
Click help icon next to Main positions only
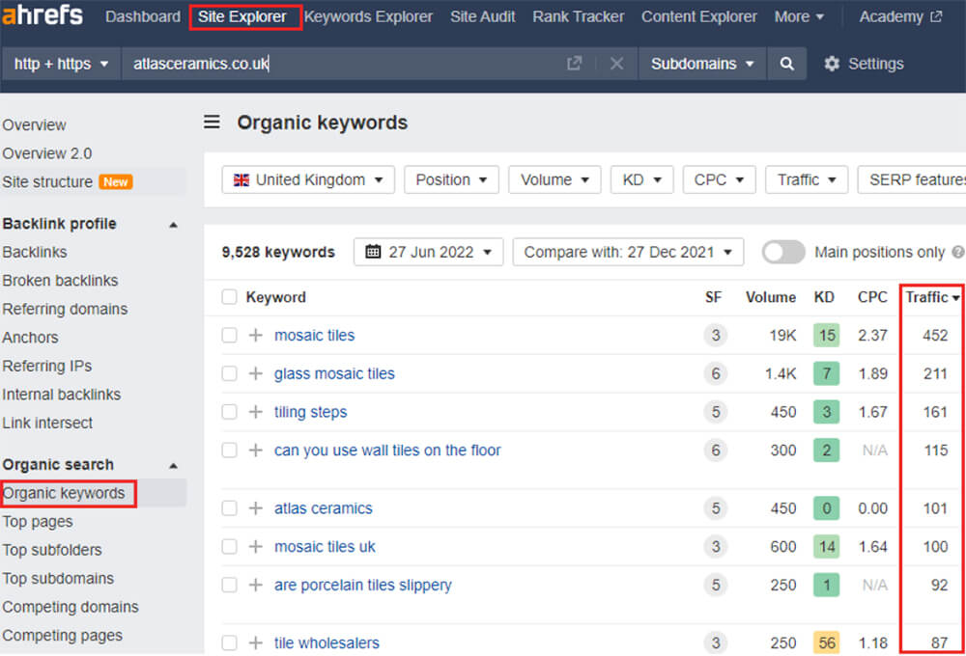[957, 252]
